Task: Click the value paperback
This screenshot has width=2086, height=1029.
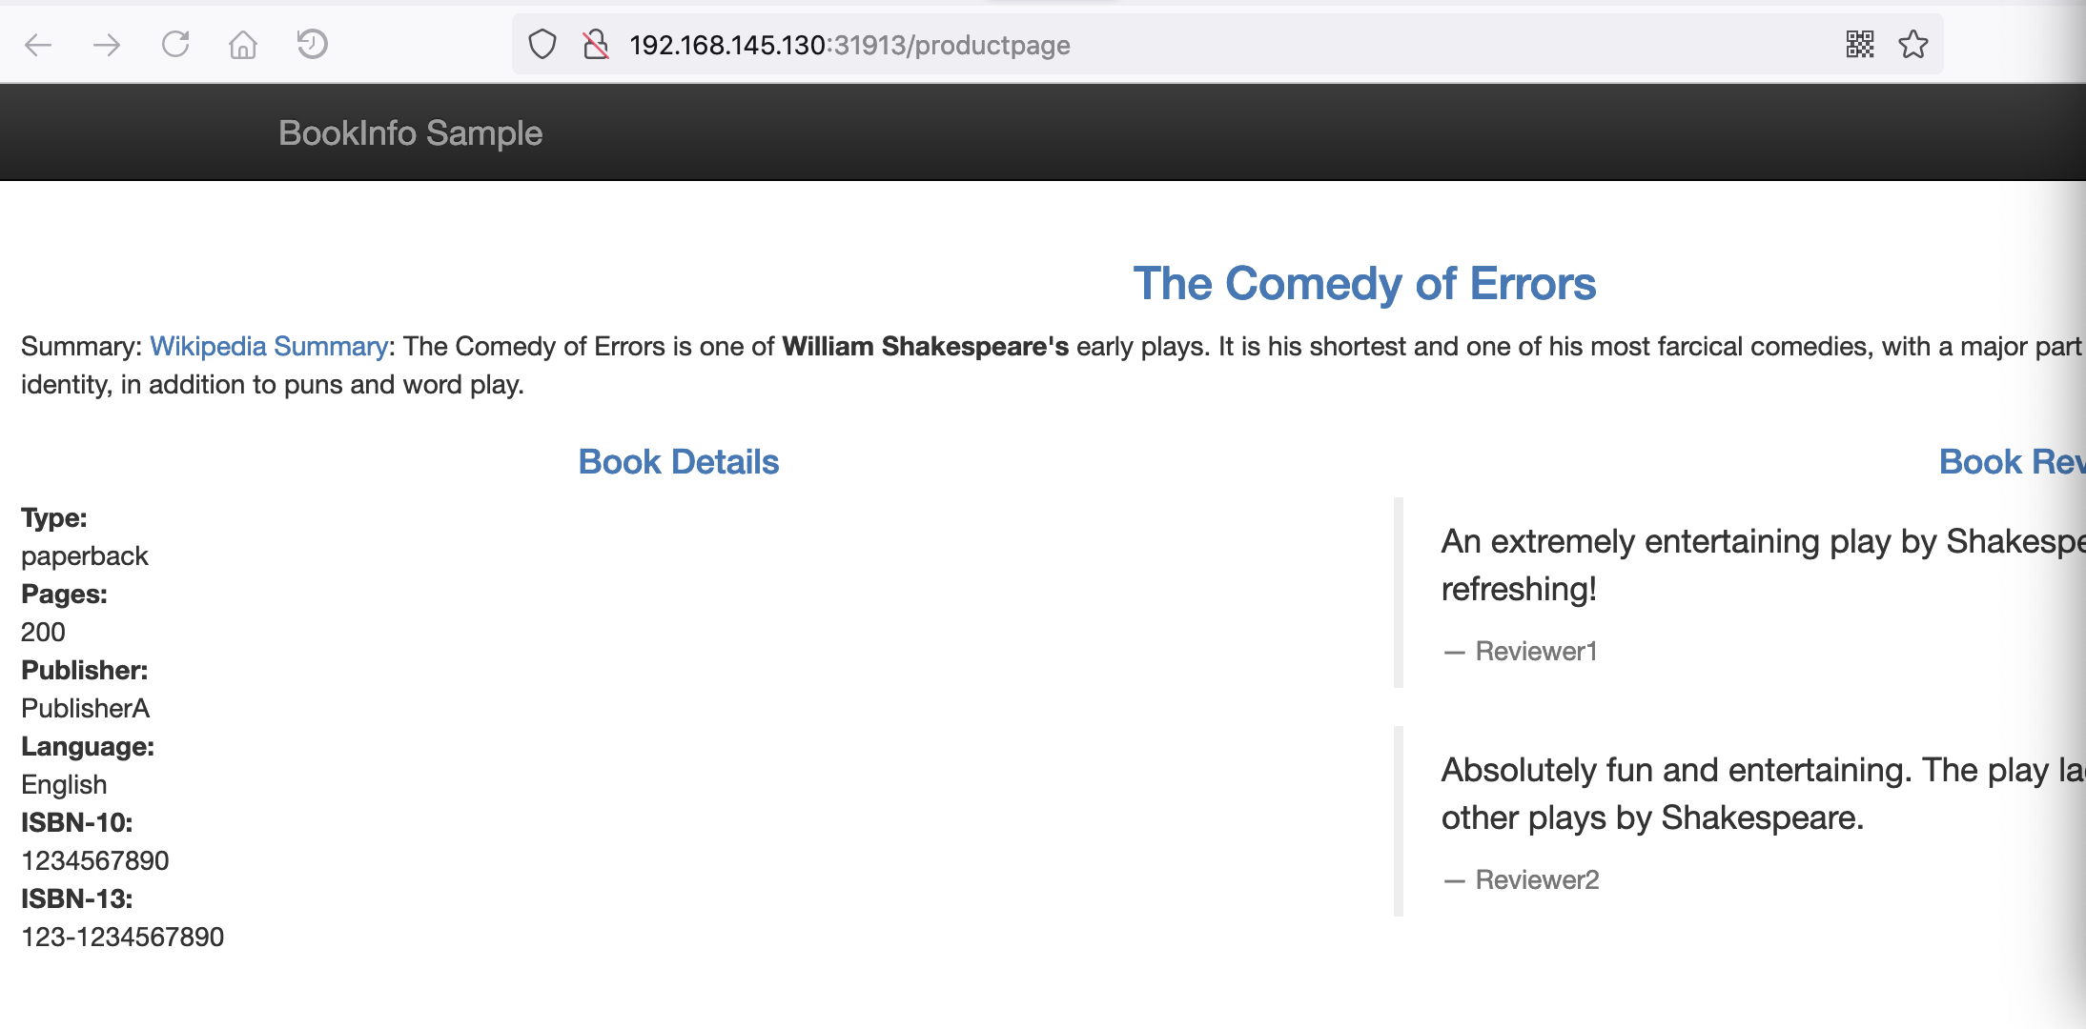Action: pos(85,556)
